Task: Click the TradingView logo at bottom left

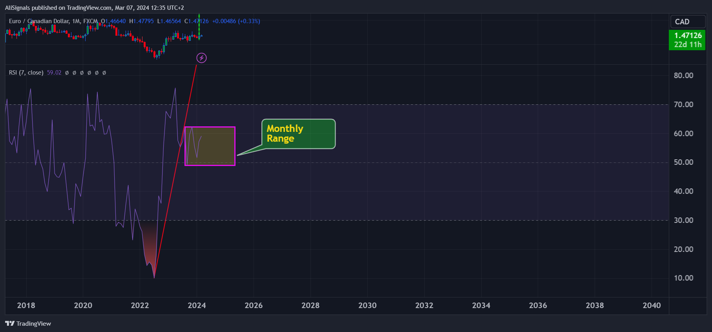Action: pos(28,323)
